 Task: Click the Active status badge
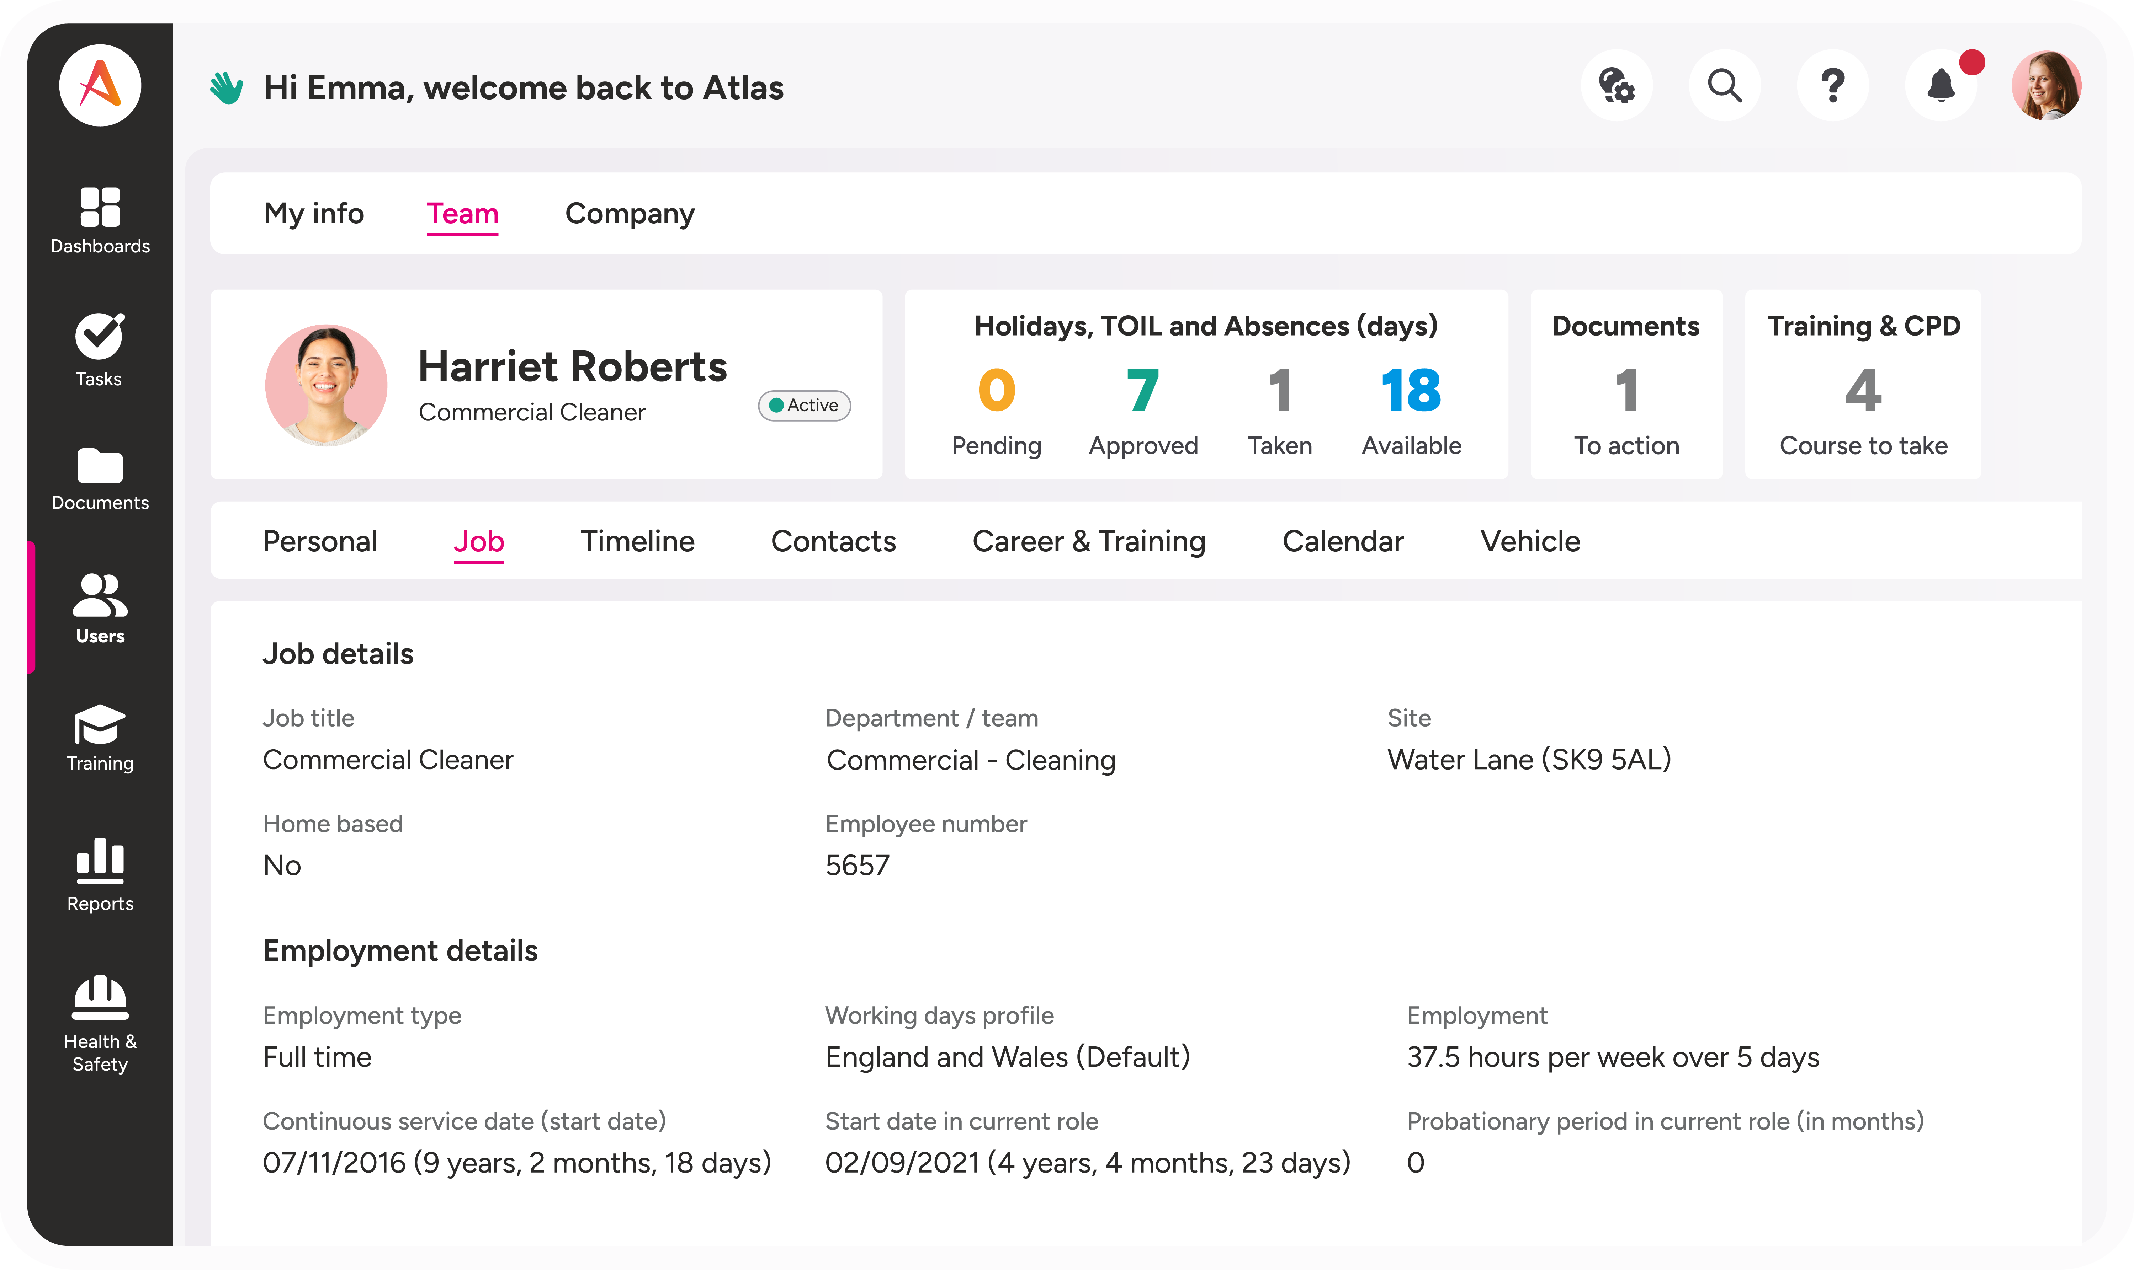point(804,406)
